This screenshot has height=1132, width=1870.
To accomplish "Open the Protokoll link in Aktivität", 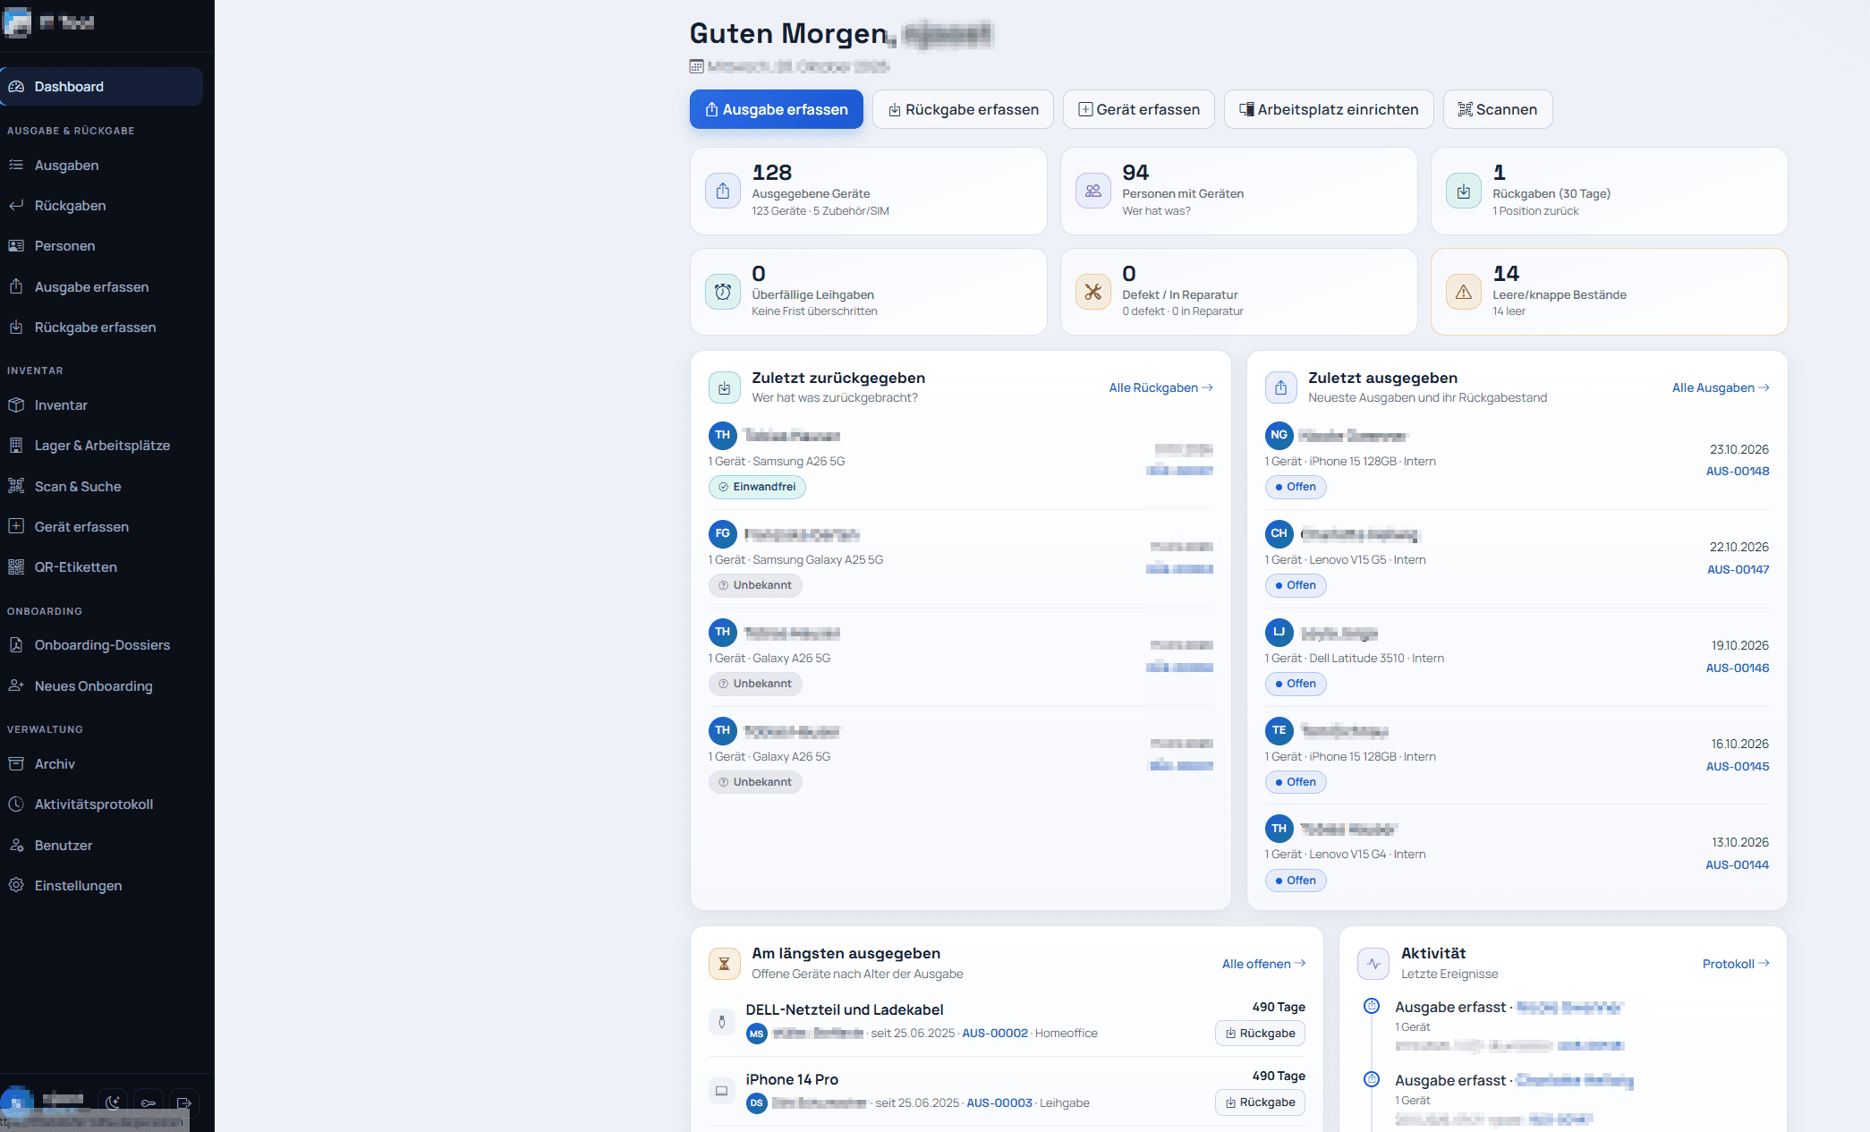I will click(x=1736, y=964).
